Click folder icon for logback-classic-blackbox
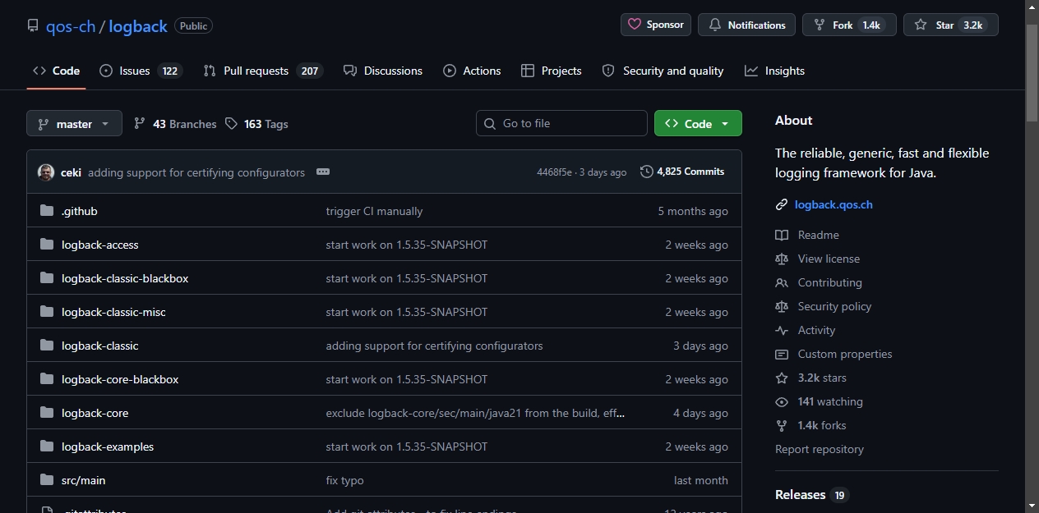 (x=47, y=278)
